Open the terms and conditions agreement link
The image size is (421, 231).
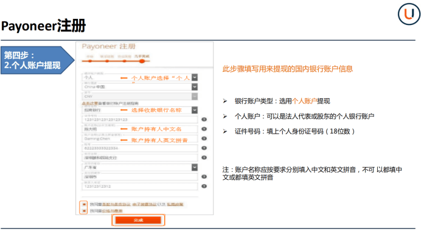[x=116, y=204]
